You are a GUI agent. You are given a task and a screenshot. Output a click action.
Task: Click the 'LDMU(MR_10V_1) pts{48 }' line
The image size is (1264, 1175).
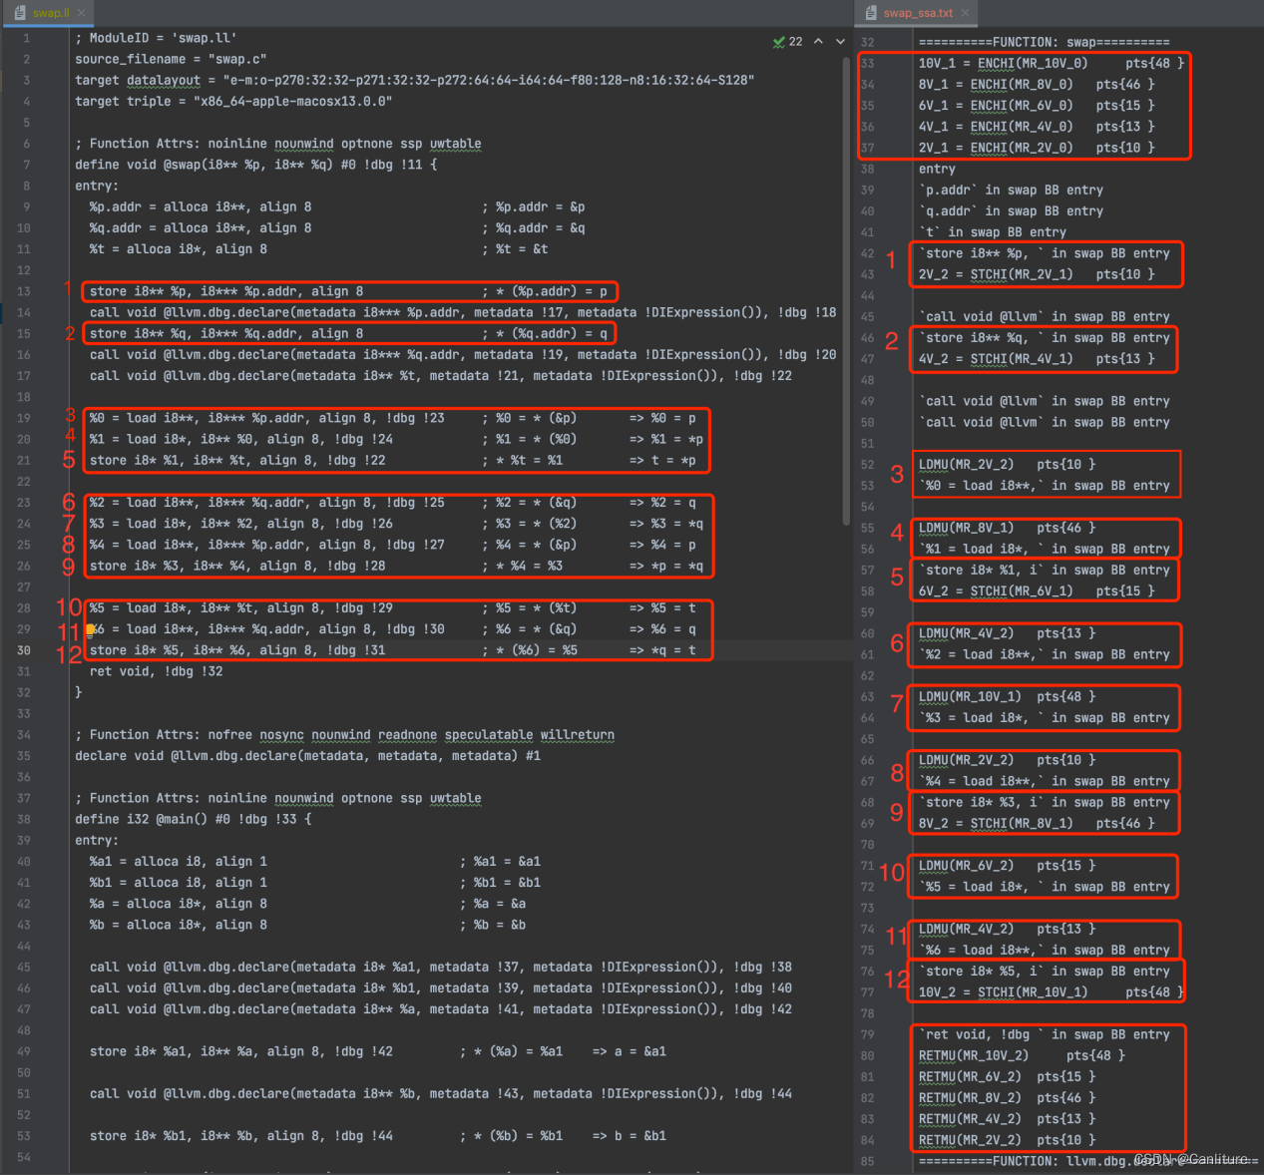tap(1007, 696)
